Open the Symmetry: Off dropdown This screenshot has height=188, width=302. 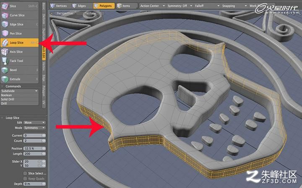(x=180, y=6)
